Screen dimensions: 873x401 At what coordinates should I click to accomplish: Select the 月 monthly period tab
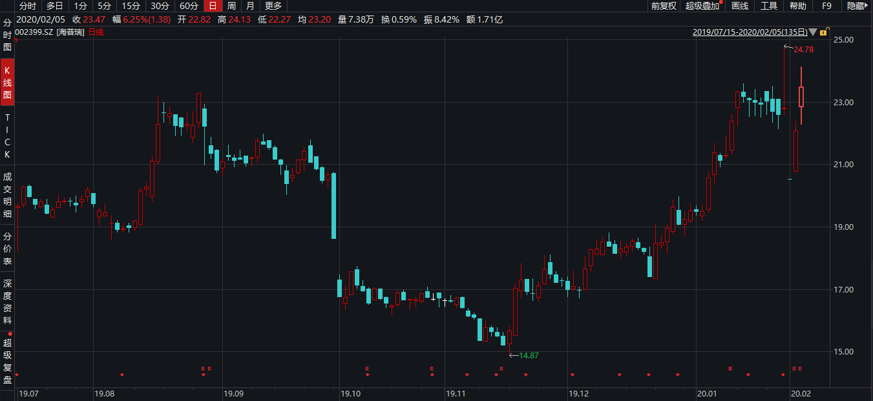click(250, 6)
